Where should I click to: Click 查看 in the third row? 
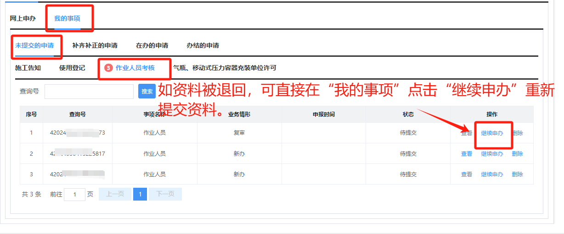tap(466, 174)
